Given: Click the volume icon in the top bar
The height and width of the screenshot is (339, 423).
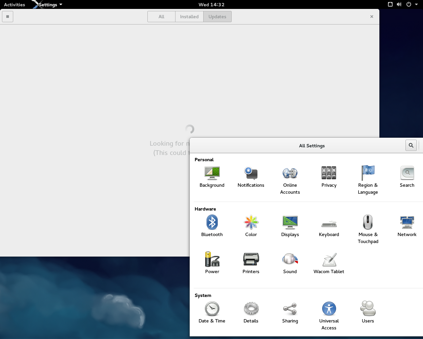Looking at the screenshot, I should pyautogui.click(x=399, y=5).
